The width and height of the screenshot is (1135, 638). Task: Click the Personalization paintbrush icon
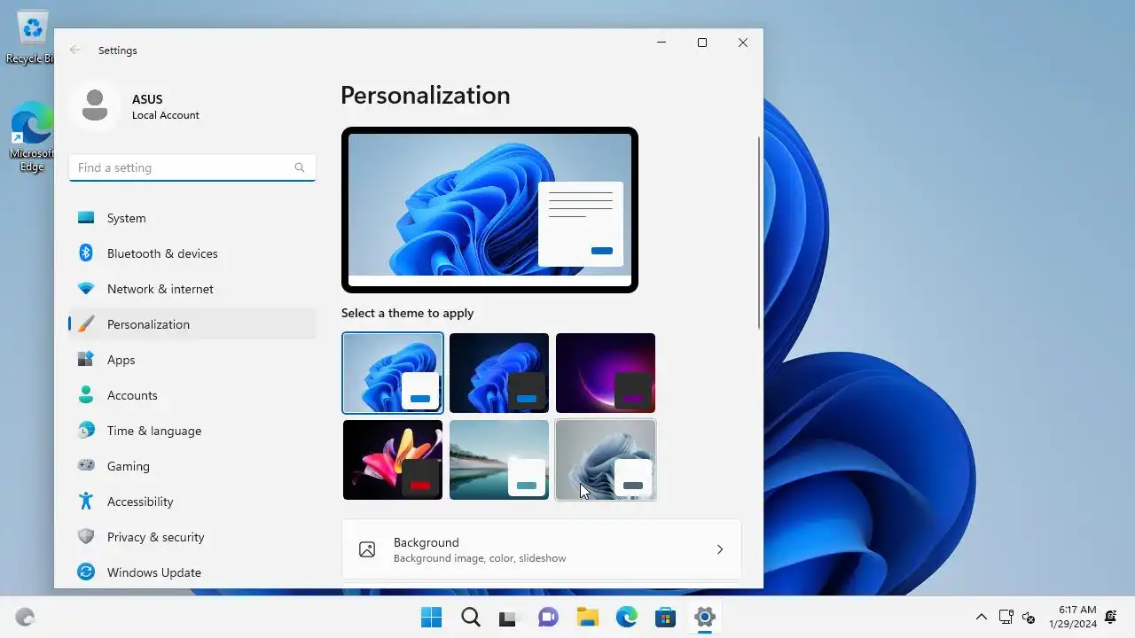point(86,324)
